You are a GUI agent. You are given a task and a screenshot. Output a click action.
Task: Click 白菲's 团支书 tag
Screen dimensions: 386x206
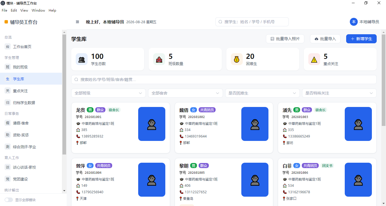pos(327,166)
